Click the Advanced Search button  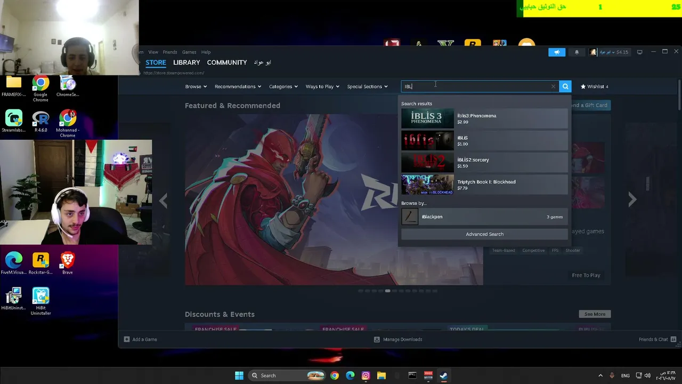click(484, 234)
